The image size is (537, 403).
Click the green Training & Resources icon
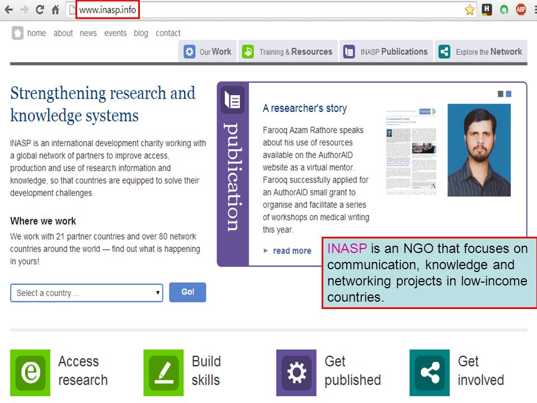248,51
